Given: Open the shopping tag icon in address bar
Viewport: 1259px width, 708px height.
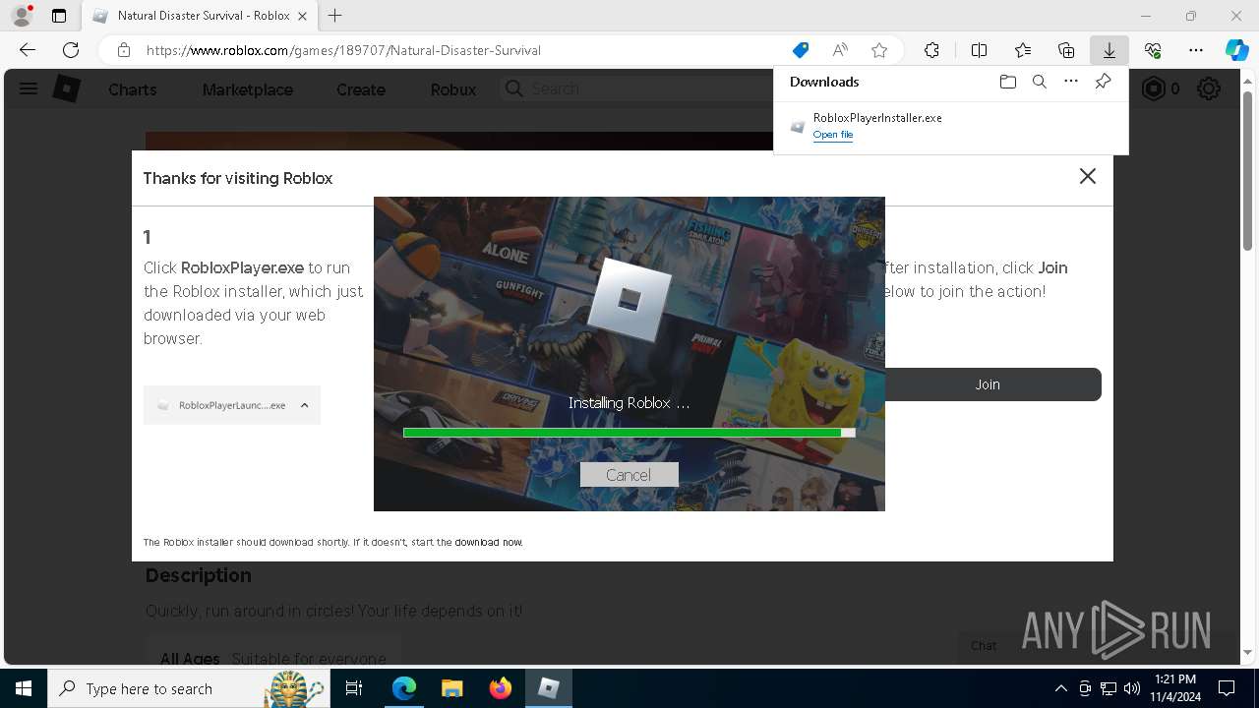Looking at the screenshot, I should click(801, 50).
